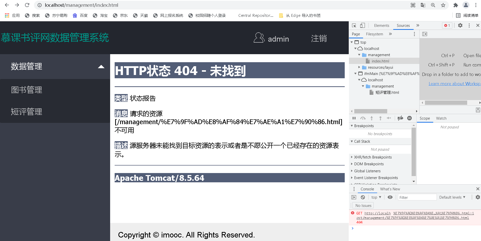Click the site info icon in address bar

tap(39, 5)
